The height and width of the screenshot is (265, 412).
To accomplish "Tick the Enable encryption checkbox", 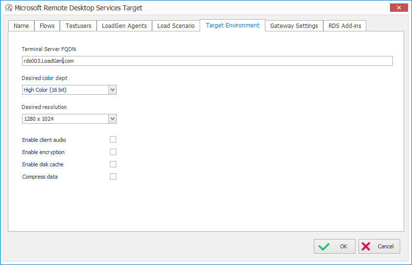I will (x=113, y=152).
